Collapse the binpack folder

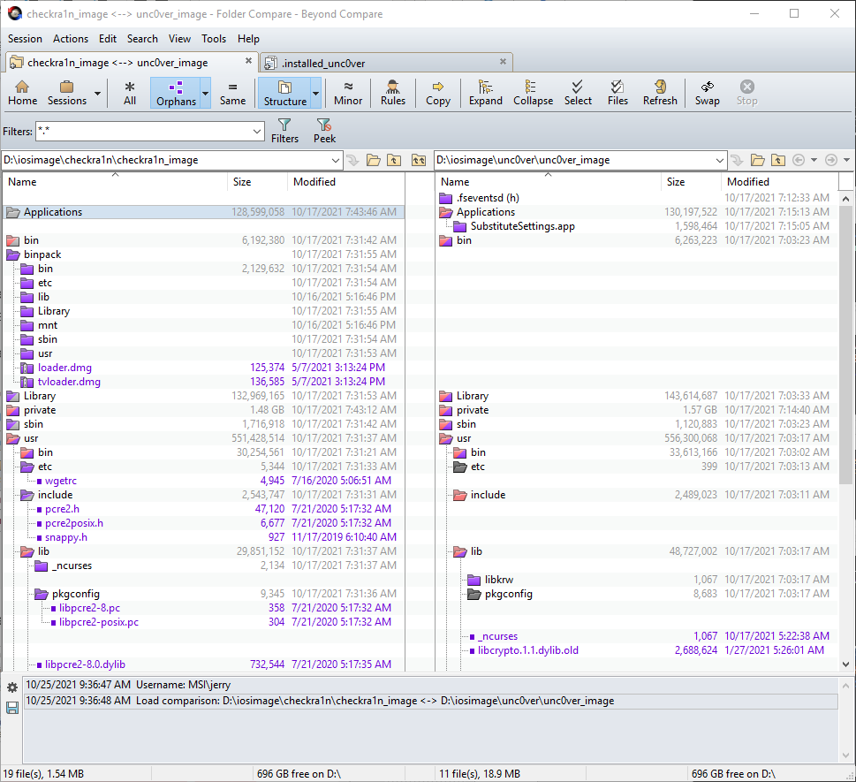(13, 254)
